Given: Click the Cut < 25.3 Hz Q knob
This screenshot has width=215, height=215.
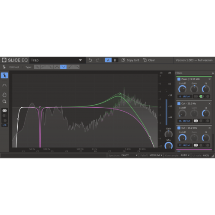Looking at the screenshot, I should (206, 113).
